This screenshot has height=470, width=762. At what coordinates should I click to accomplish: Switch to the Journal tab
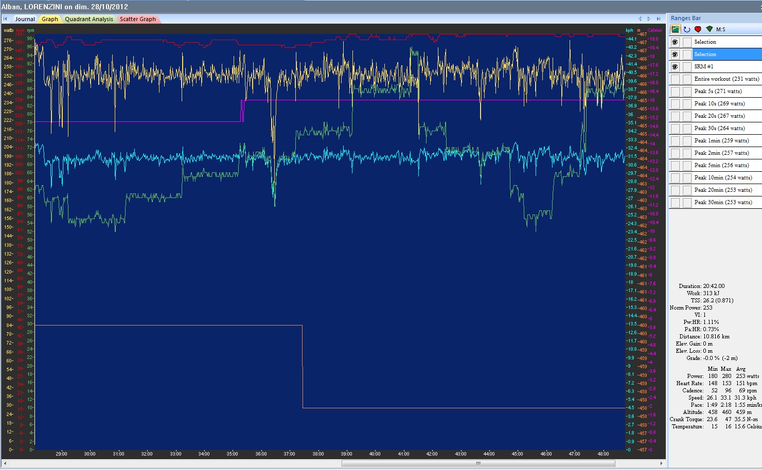click(x=25, y=19)
